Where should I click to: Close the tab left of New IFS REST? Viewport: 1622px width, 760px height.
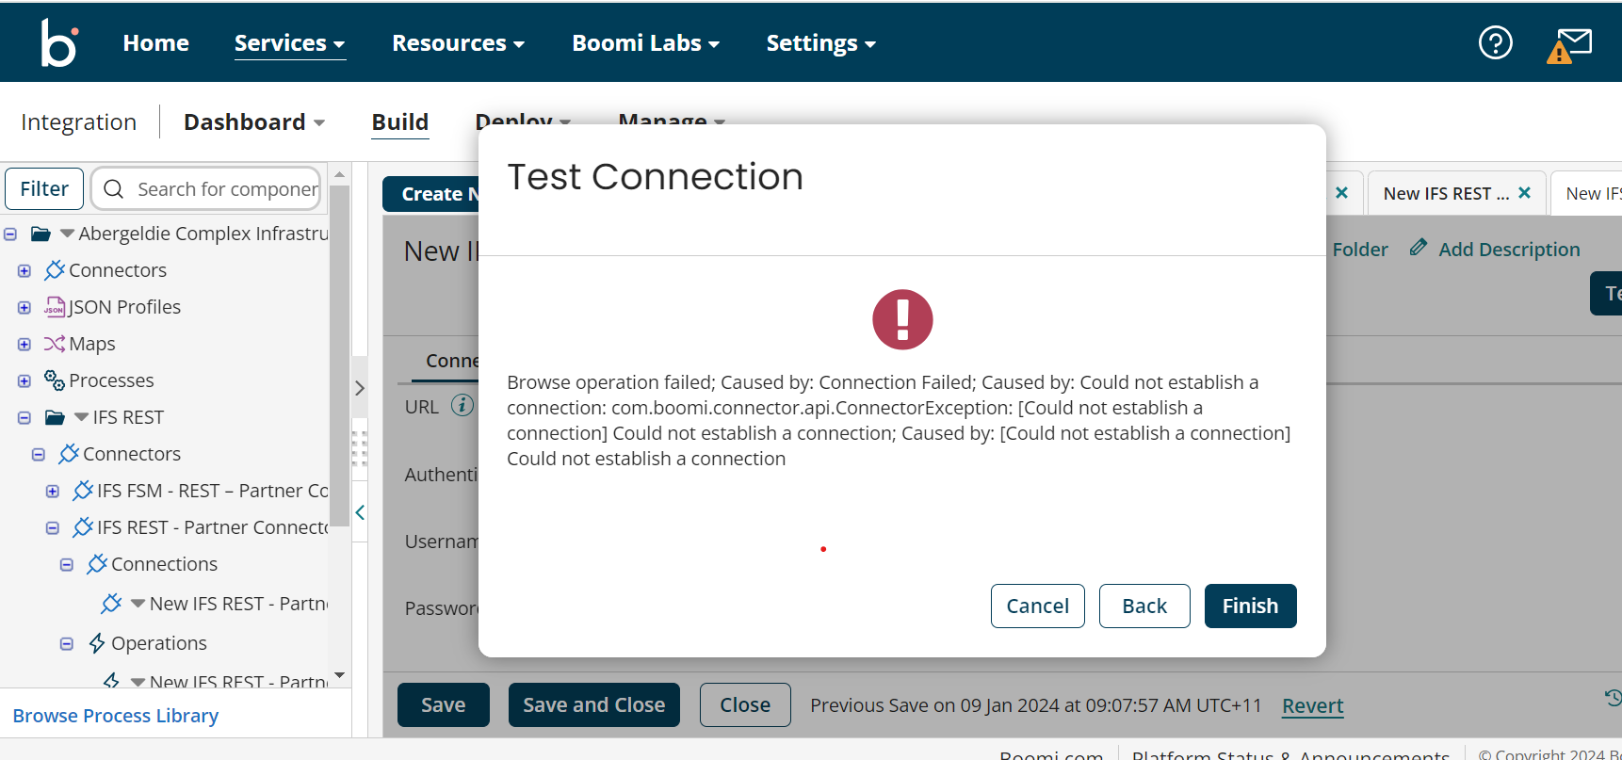(x=1342, y=192)
